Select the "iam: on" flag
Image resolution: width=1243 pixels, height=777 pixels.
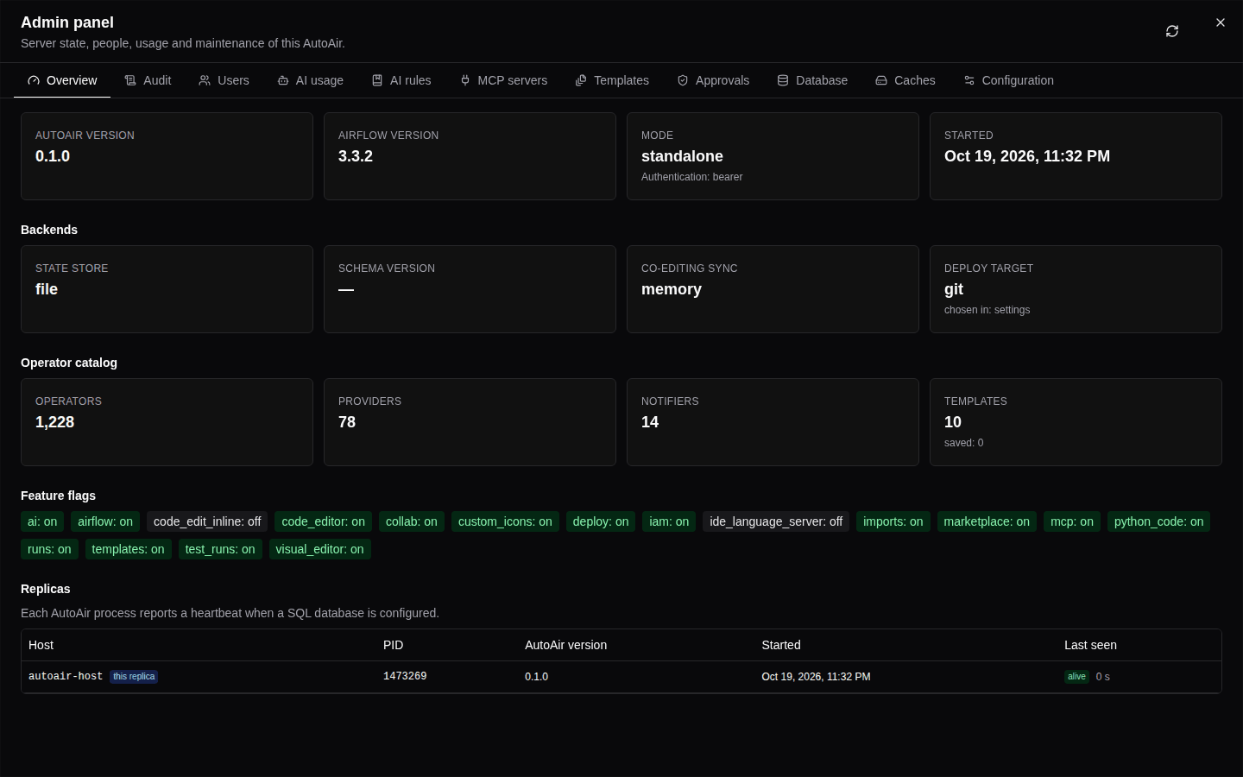(x=669, y=521)
